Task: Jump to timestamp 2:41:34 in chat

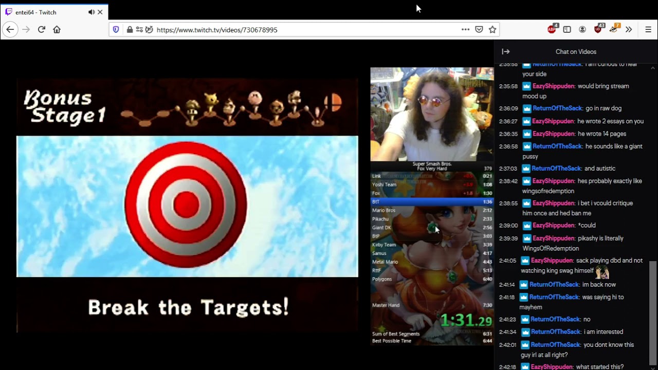Action: pyautogui.click(x=507, y=332)
